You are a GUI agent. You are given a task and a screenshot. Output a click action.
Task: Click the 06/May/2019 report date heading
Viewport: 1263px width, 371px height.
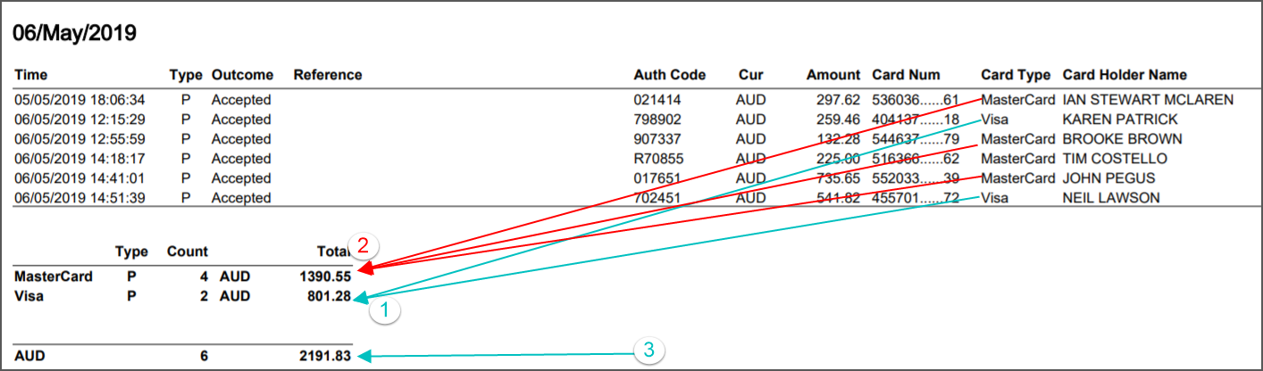(73, 34)
